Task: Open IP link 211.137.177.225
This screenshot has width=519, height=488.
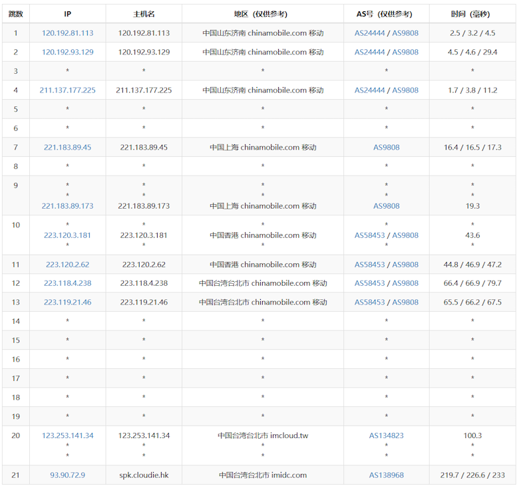Action: tap(67, 90)
